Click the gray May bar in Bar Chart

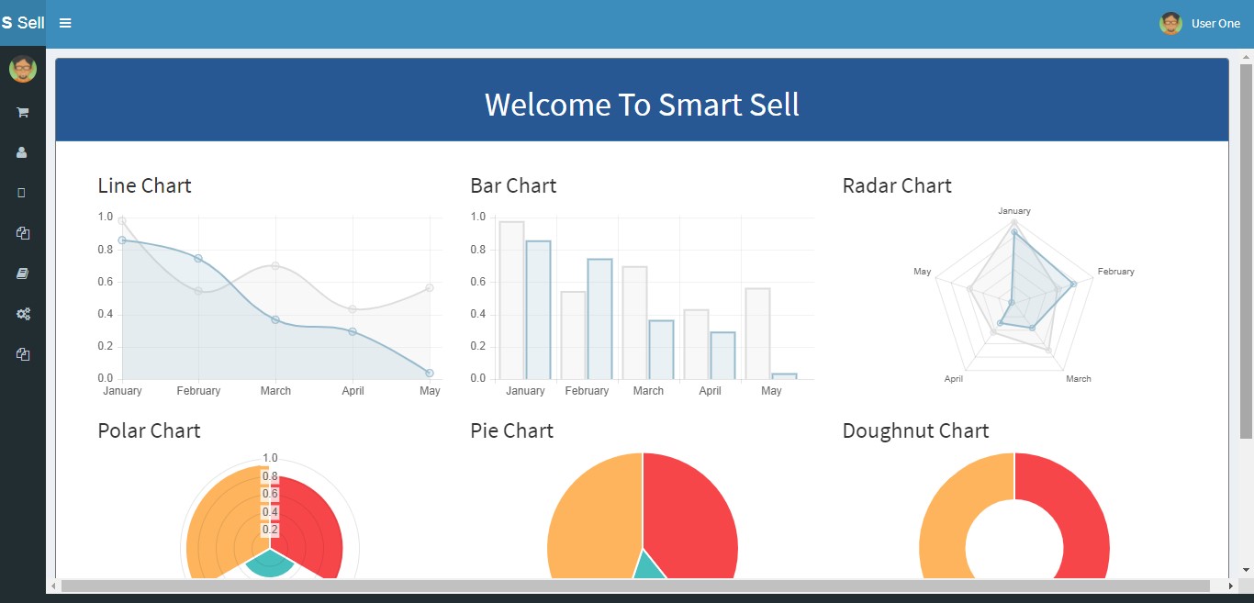click(x=757, y=333)
